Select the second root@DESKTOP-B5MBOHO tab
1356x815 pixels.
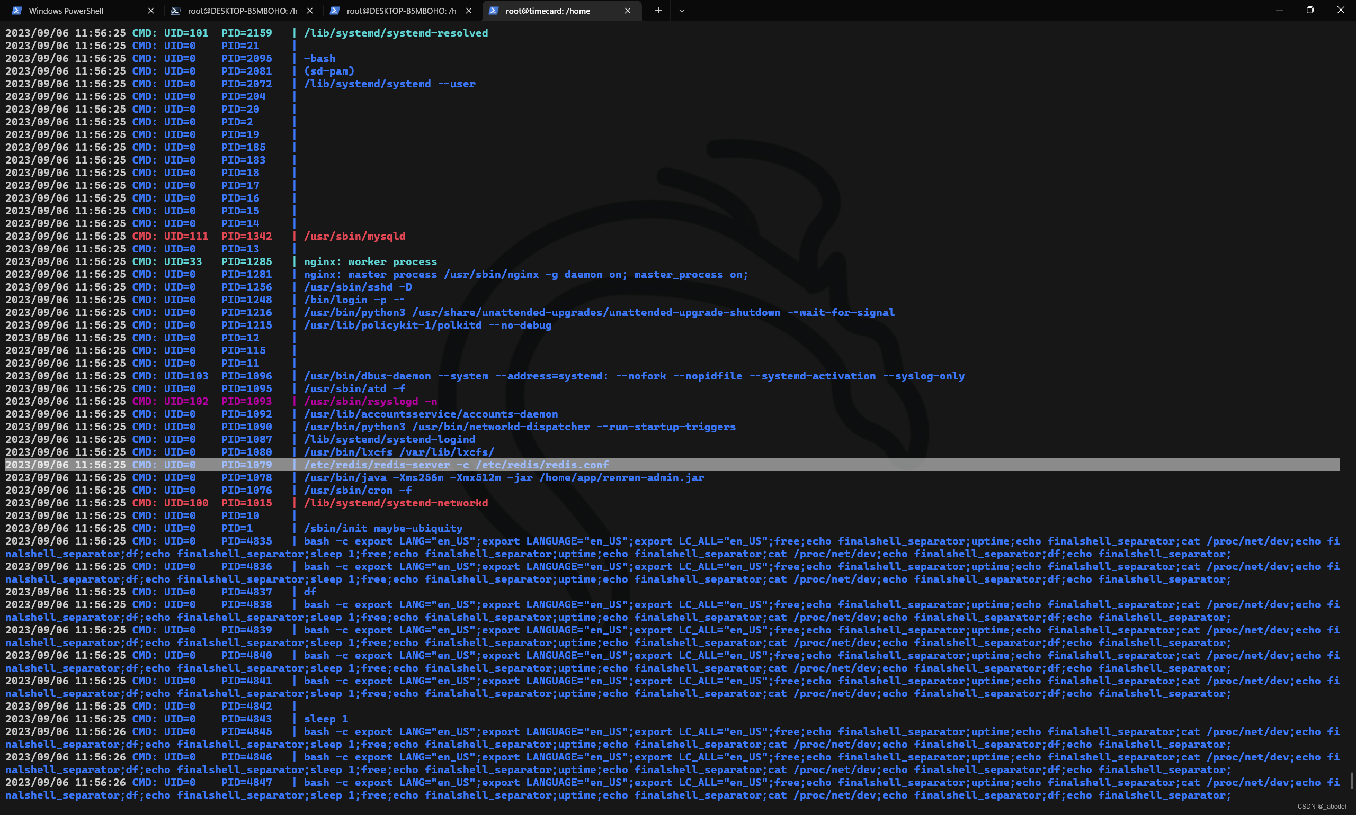[x=242, y=11]
